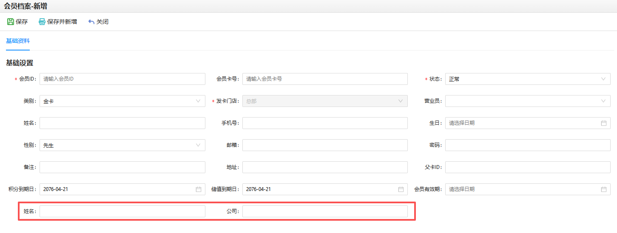Switch to the 基础资料 tab
Image resolution: width=617 pixels, height=233 pixels.
coord(18,41)
